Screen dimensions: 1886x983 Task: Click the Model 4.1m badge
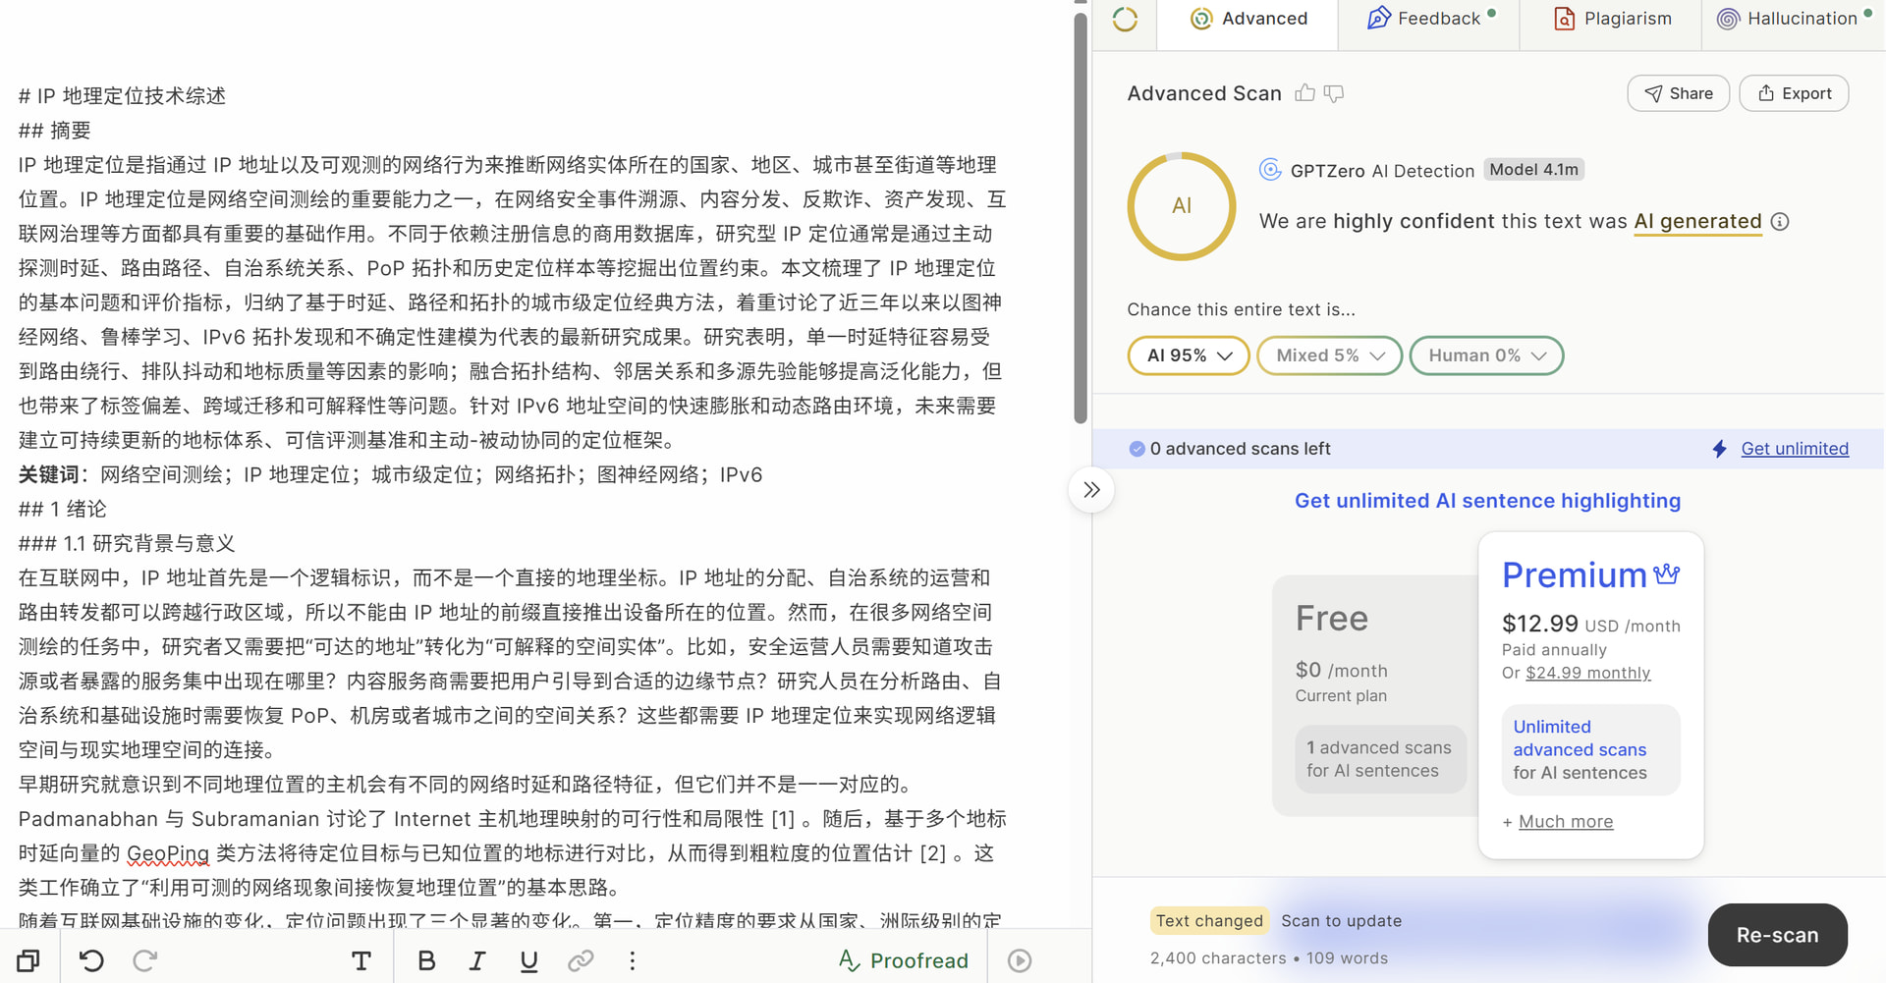[x=1533, y=170]
